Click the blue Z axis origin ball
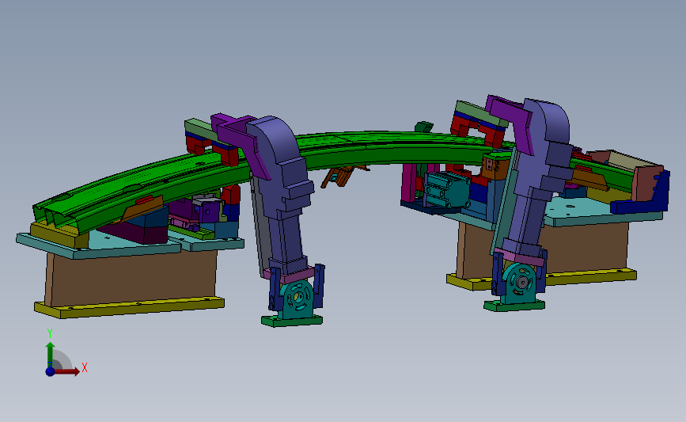 [51, 371]
